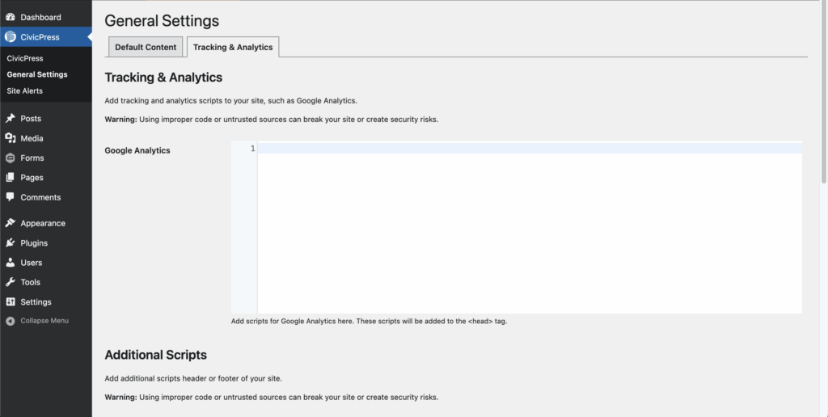Open the Dashboard menu item
Screen dimensions: 828x417
click(46, 18)
